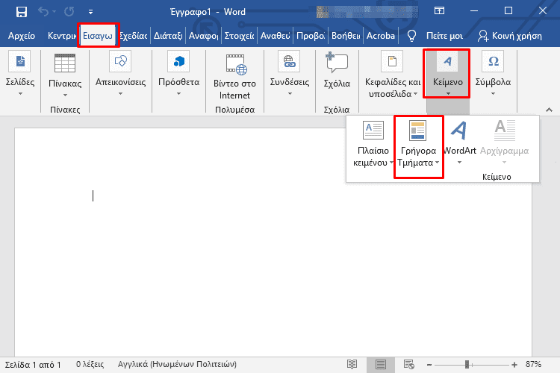Switch to the Αρχείο file tab
The image size is (560, 373).
coord(21,35)
